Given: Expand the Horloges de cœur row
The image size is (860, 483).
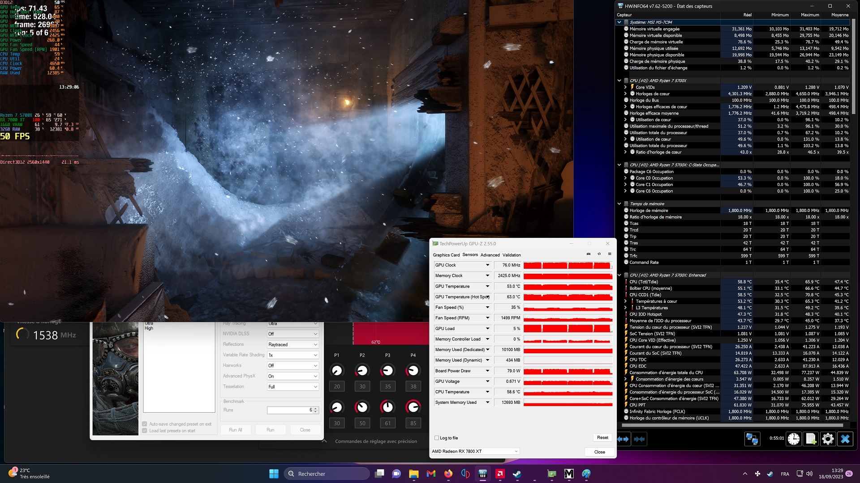Looking at the screenshot, I should click(625, 94).
